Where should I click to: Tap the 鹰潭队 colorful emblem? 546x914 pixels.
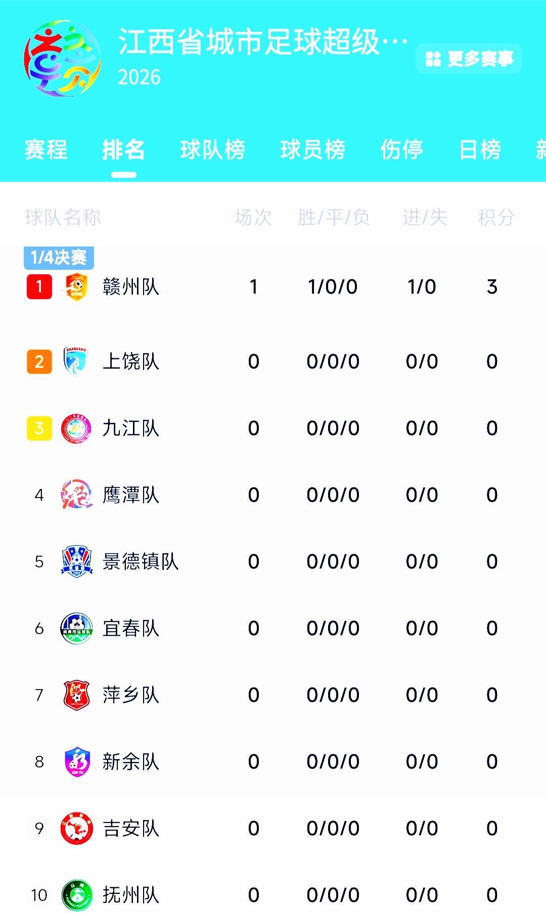[x=76, y=495]
